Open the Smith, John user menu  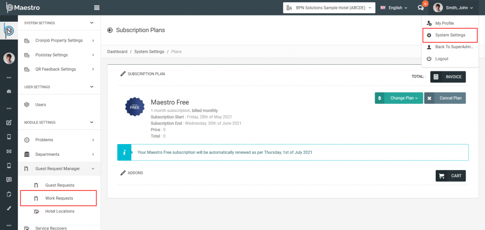click(453, 8)
